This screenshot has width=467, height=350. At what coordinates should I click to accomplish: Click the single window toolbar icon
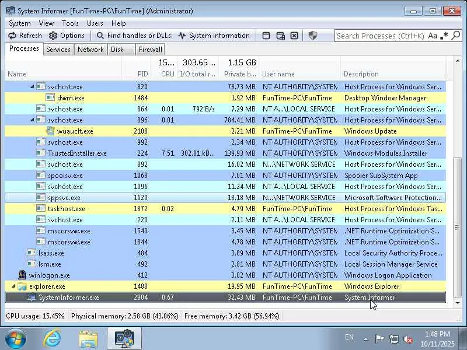pos(266,36)
